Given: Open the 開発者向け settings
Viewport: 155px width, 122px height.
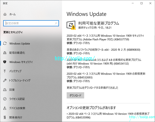Looking at the screenshot, I should tap(16, 117).
